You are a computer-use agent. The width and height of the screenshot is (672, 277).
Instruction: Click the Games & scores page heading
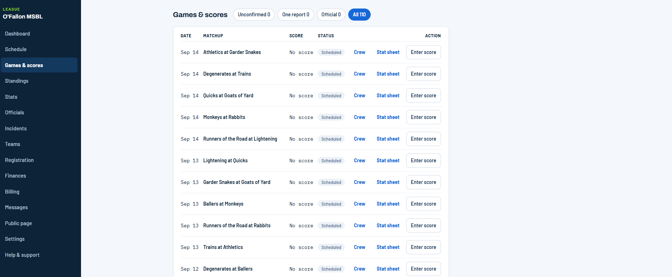pos(200,15)
